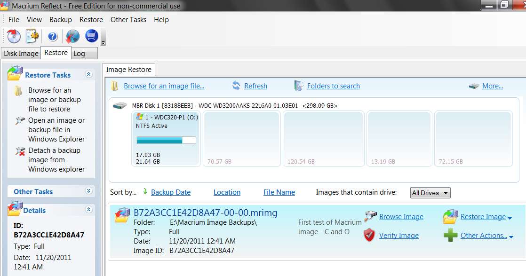Select the Image Restore tab
This screenshot has width=526, height=276.
pyautogui.click(x=129, y=70)
